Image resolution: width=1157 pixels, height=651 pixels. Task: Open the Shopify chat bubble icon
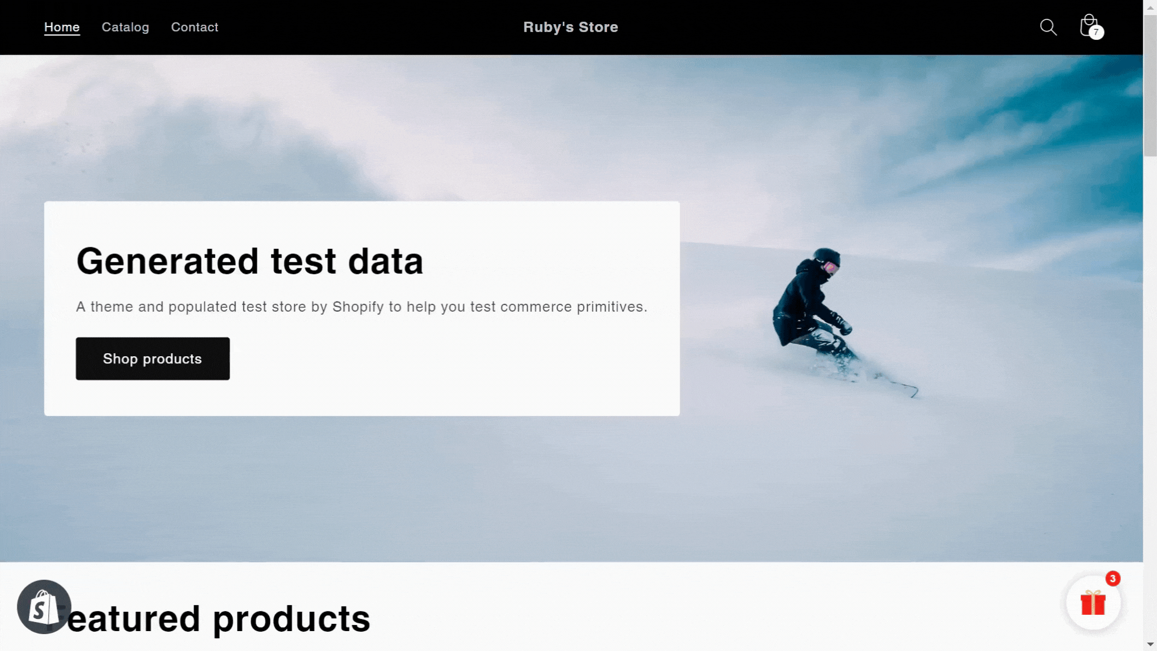pyautogui.click(x=44, y=606)
